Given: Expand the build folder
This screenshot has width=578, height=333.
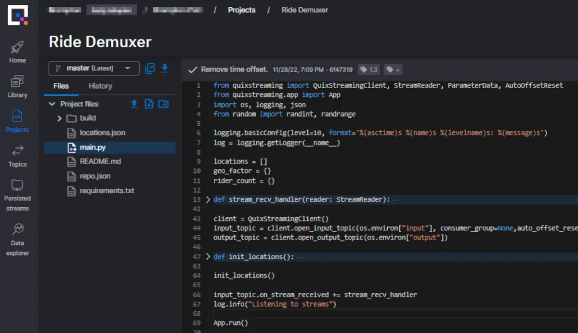Looking at the screenshot, I should (59, 118).
